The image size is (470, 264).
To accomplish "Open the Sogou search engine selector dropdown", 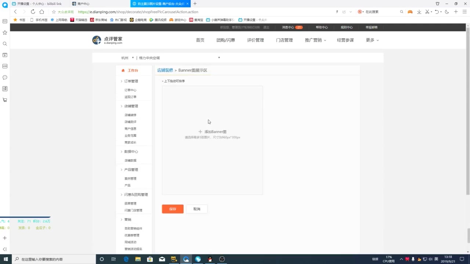I will point(361,12).
